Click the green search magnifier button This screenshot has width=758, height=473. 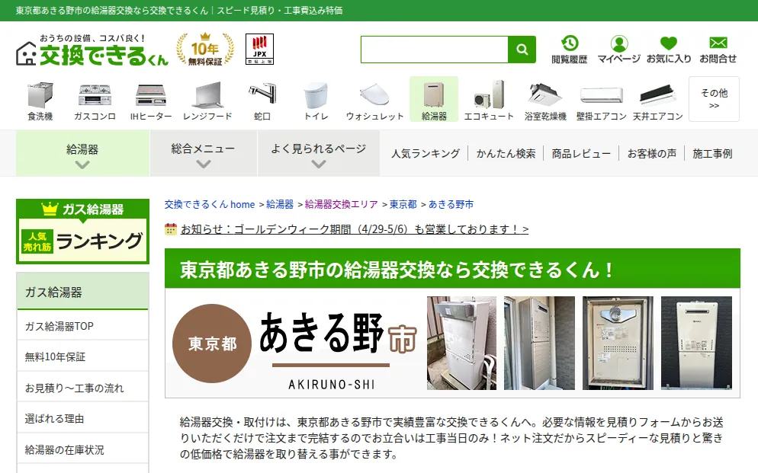522,50
